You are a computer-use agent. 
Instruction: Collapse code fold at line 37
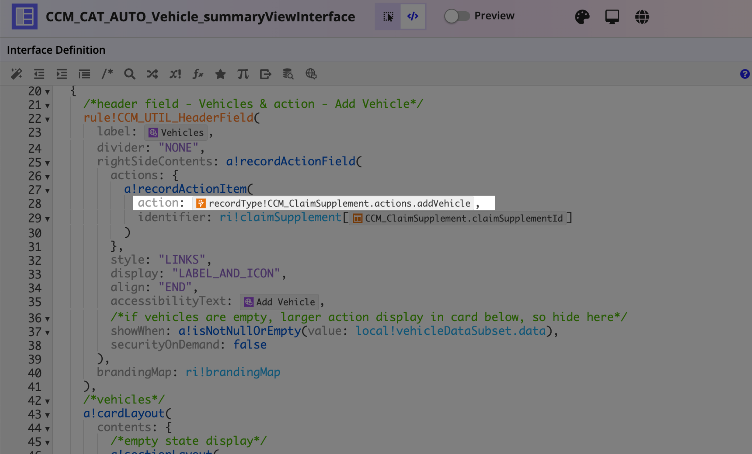(47, 333)
